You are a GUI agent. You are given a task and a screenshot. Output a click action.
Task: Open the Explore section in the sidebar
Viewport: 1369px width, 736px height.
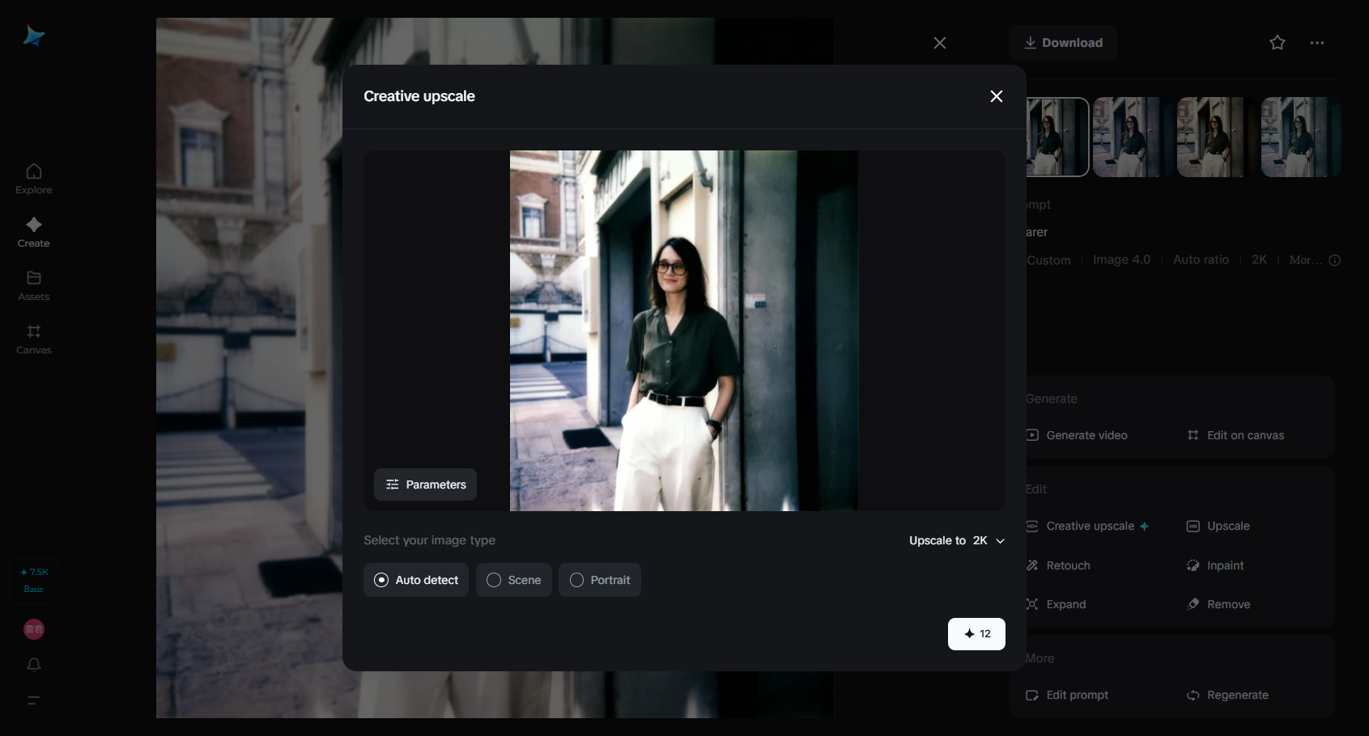33,178
